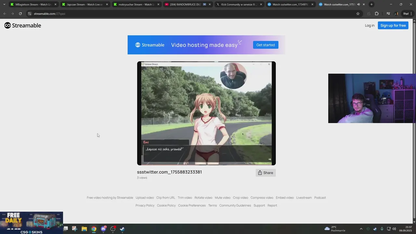Open the Embed video footer link

[x=285, y=198]
